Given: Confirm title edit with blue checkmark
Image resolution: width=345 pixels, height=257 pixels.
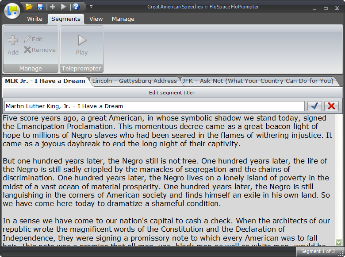Looking at the screenshot, I should click(314, 106).
